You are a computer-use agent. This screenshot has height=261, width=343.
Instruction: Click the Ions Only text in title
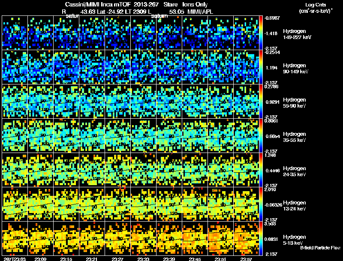tap(195, 4)
